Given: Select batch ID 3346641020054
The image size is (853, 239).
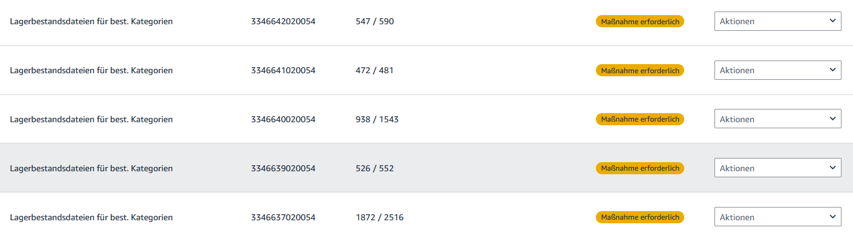Looking at the screenshot, I should click(283, 70).
